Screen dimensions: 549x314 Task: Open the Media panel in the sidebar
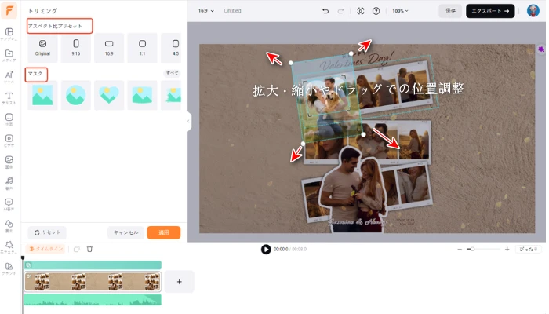point(9,55)
